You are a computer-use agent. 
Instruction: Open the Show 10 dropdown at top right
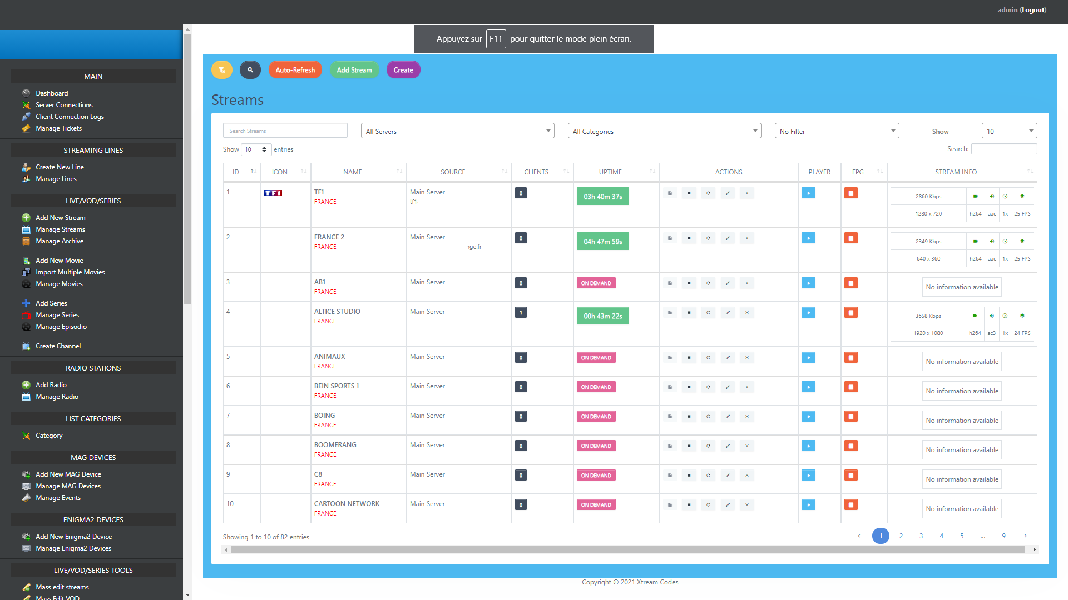(x=1010, y=131)
